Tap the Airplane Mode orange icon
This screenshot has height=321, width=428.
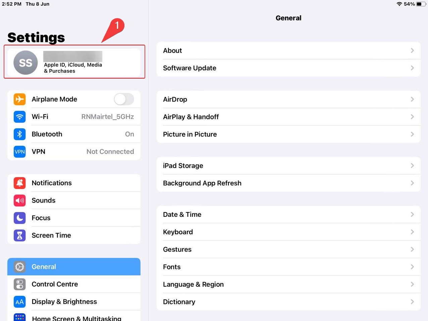(x=20, y=99)
